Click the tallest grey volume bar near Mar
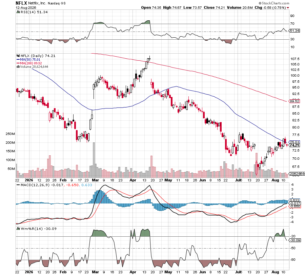The height and width of the screenshot is (275, 305). pyautogui.click(x=94, y=160)
